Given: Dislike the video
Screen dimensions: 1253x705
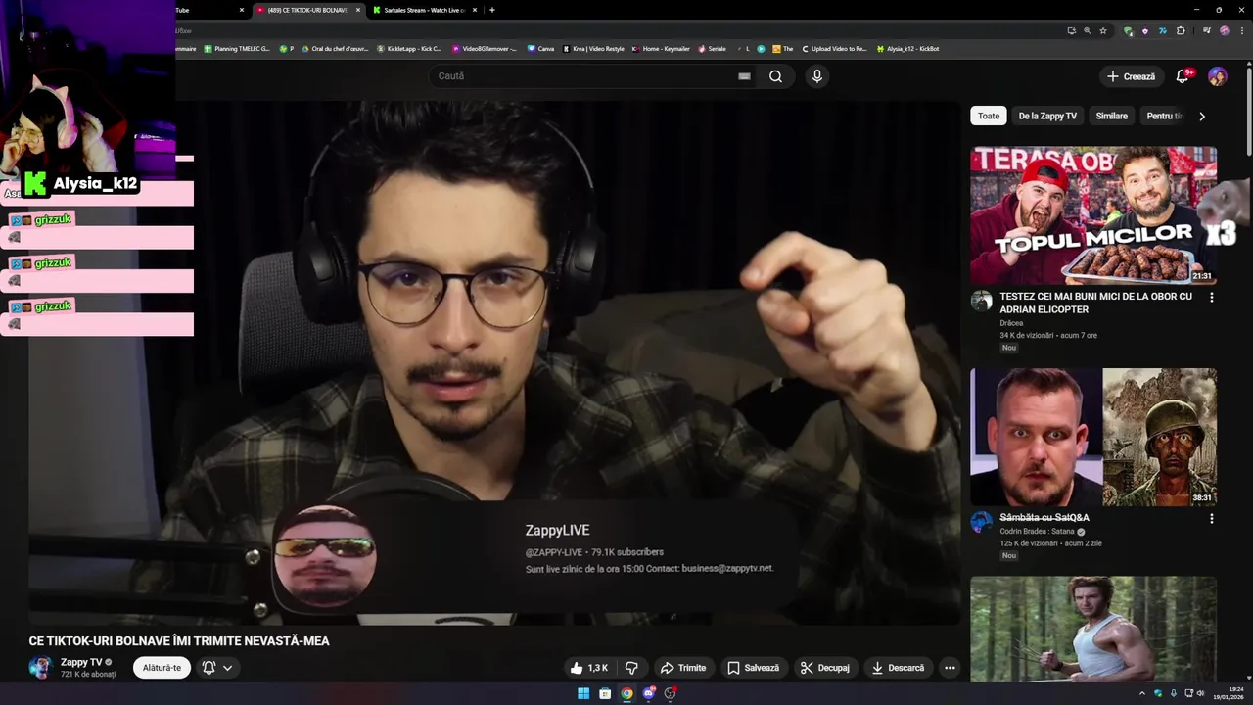Looking at the screenshot, I should coord(631,668).
